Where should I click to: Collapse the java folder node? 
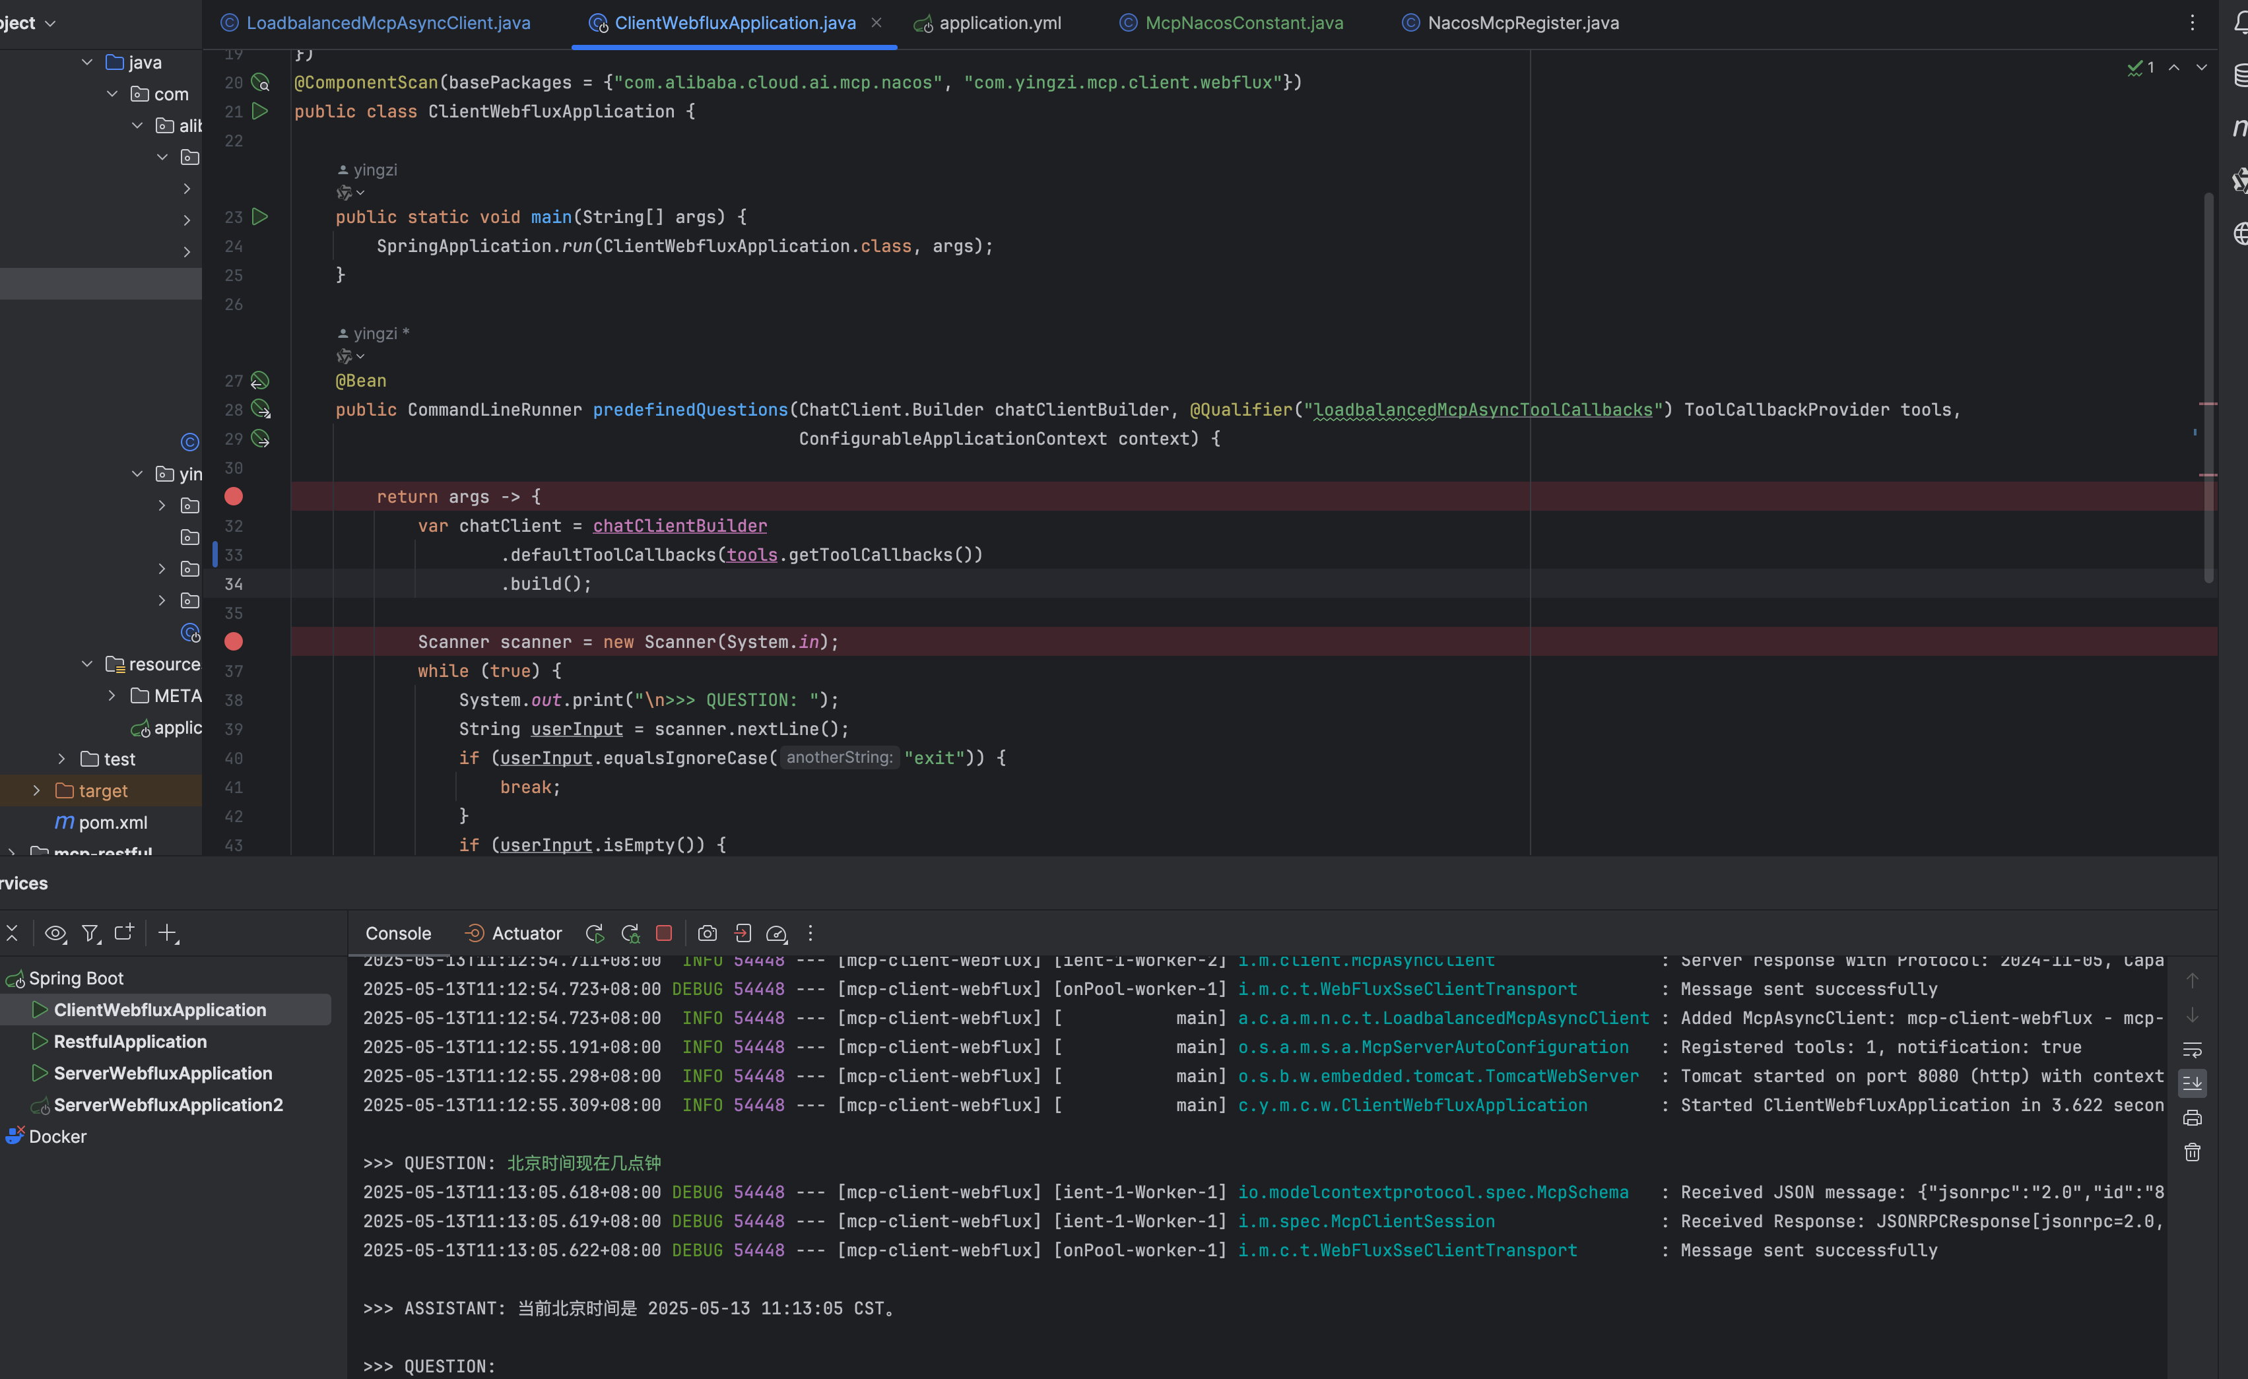[86, 62]
